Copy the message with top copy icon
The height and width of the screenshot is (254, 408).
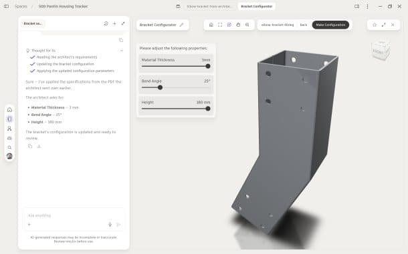click(x=121, y=40)
